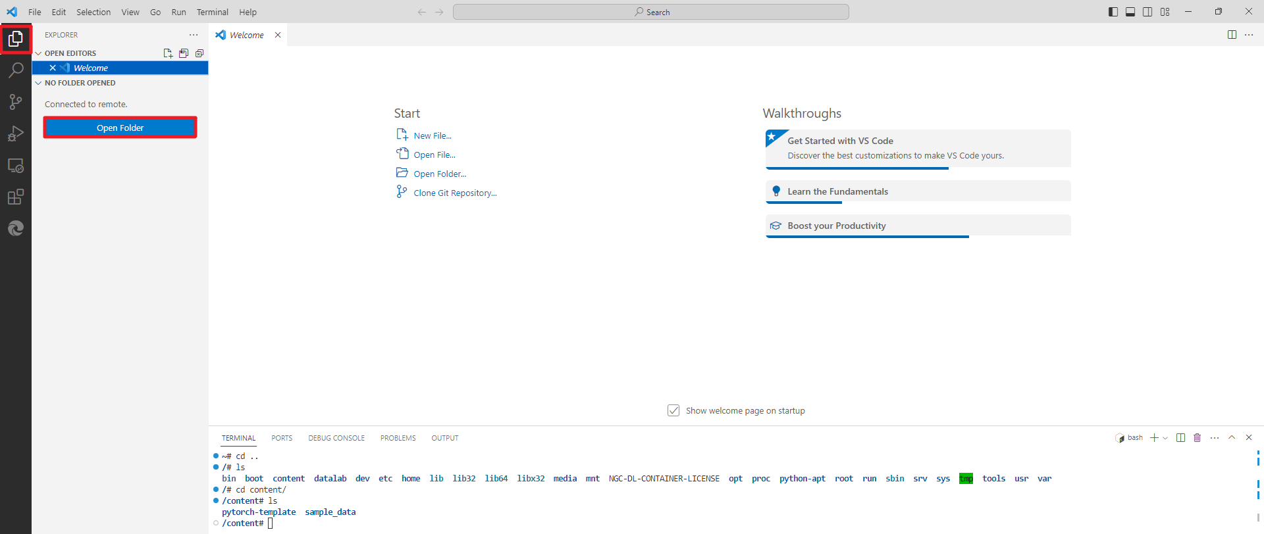Click the Open Folder... link under Start
Screen dimensions: 1264x534
(x=440, y=174)
